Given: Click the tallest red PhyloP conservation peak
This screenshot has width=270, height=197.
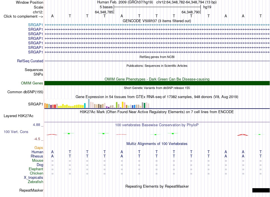Looking at the screenshot, I should 243,135.
